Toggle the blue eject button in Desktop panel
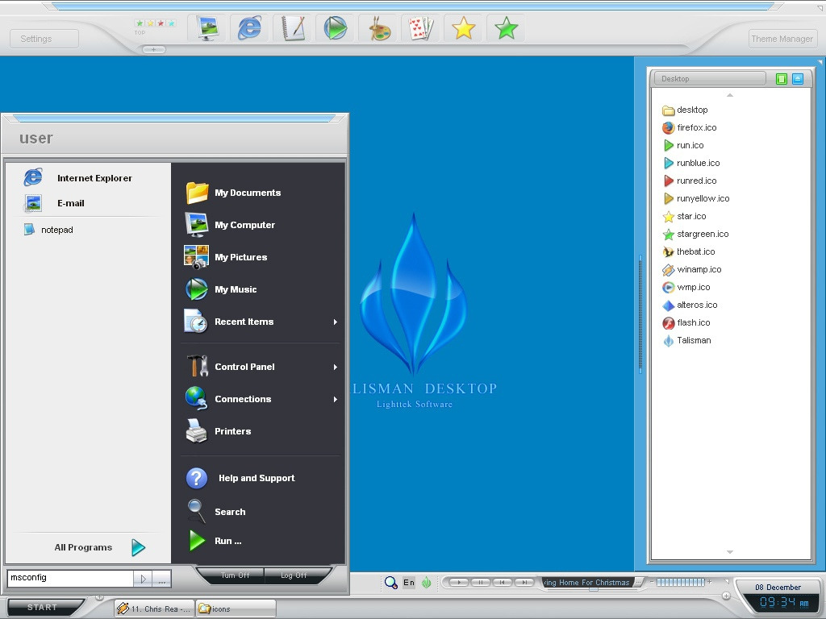This screenshot has height=619, width=826. (798, 79)
